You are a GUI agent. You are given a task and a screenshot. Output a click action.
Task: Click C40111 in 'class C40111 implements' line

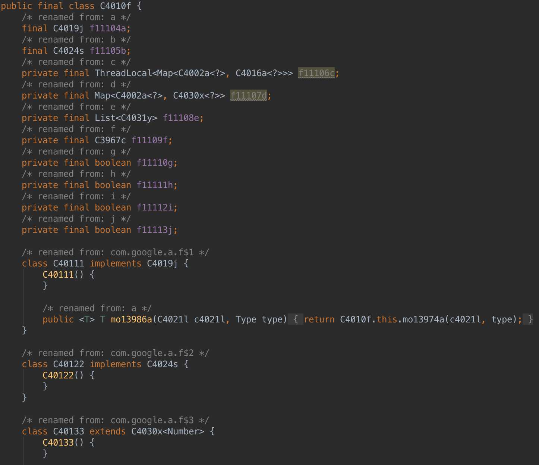69,263
